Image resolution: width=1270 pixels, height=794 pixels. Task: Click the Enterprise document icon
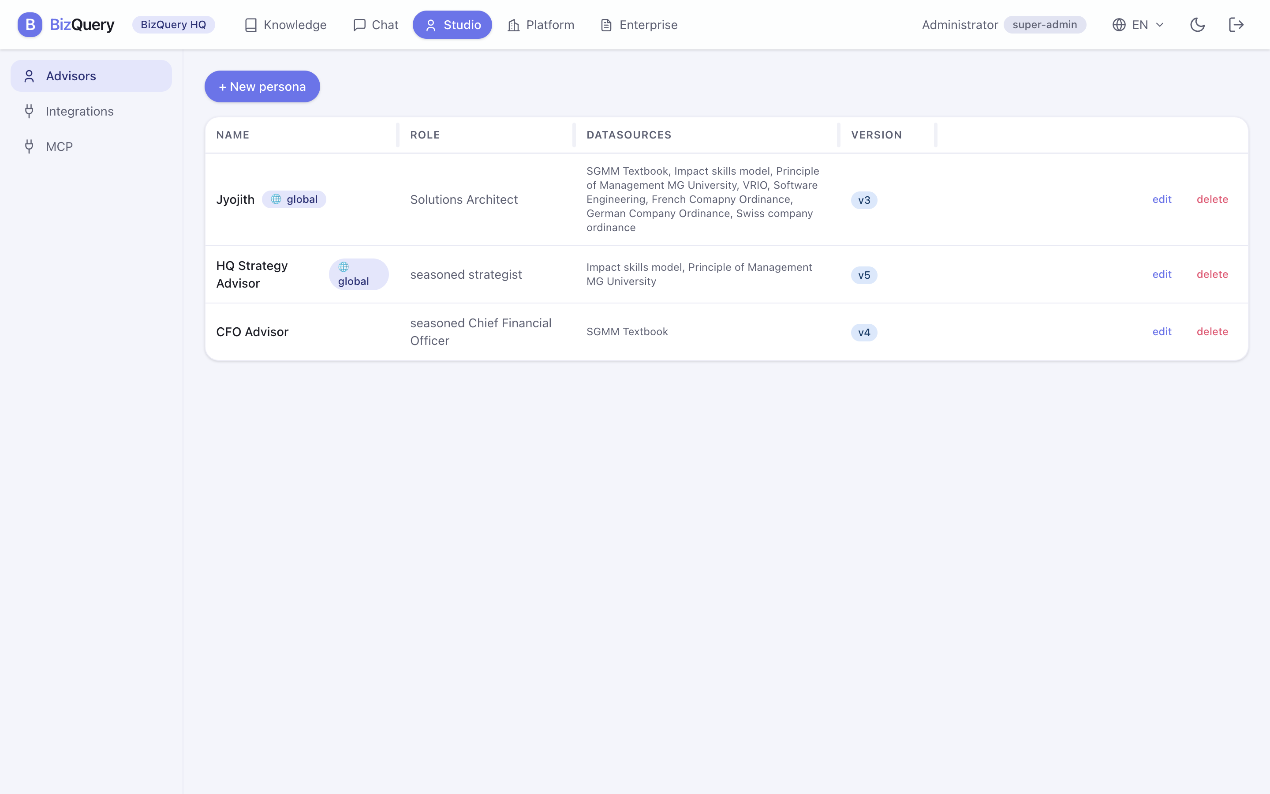click(606, 25)
